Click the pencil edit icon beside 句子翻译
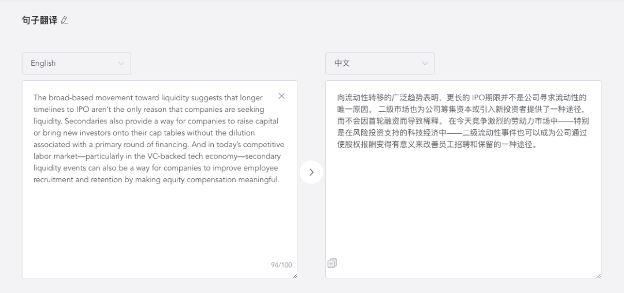Screen dimensions: 624x293 pos(65,21)
